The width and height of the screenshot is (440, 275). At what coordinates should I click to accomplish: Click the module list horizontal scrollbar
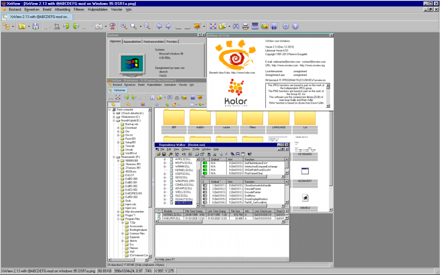click(220, 221)
